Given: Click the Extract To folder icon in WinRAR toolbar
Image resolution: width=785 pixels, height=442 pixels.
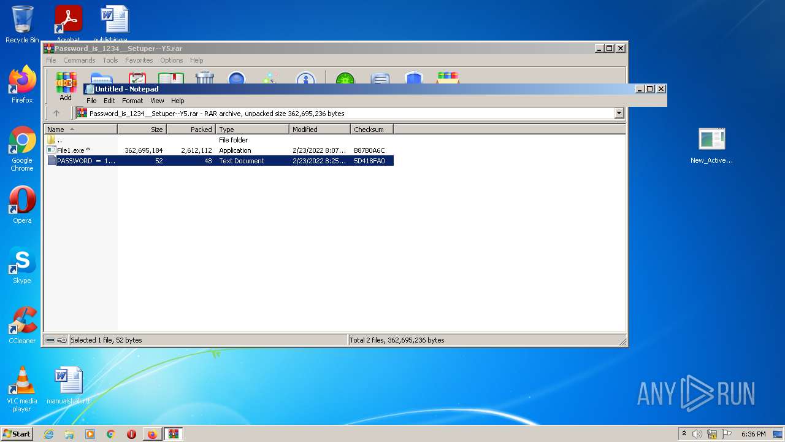Looking at the screenshot, I should (x=101, y=78).
